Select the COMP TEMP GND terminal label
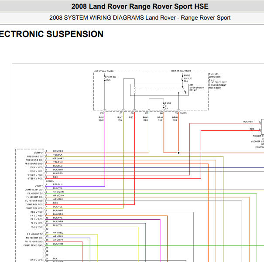Image resolution: width=264 pixels, height=262 pixels. [x=33, y=245]
